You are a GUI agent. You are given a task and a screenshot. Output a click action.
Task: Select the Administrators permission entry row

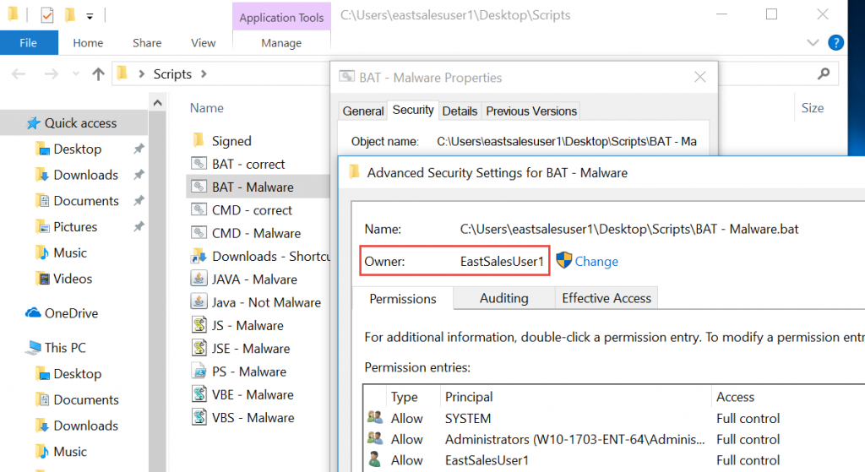tap(613, 439)
